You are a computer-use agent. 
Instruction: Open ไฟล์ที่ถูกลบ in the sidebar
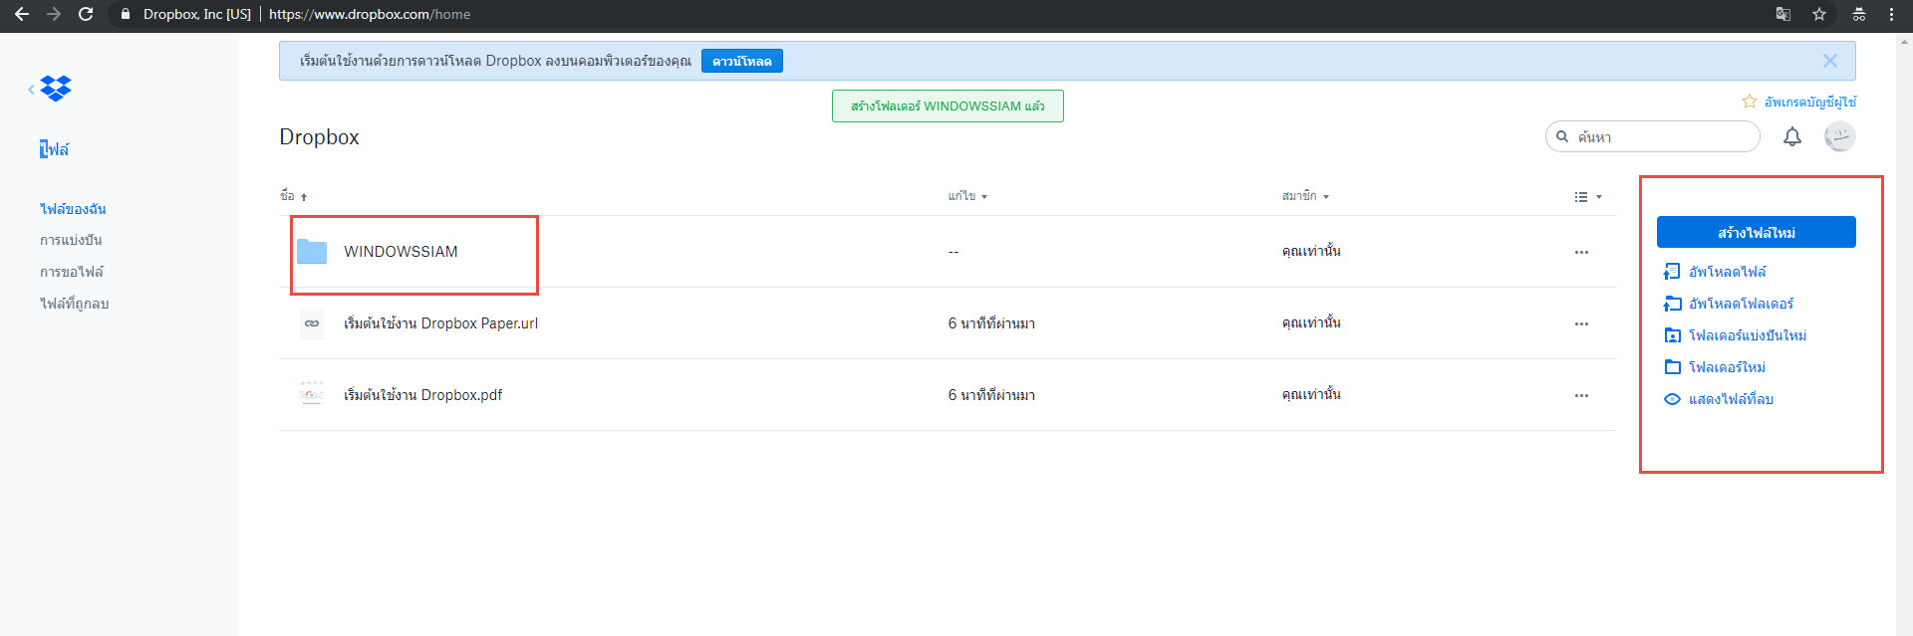tap(75, 304)
